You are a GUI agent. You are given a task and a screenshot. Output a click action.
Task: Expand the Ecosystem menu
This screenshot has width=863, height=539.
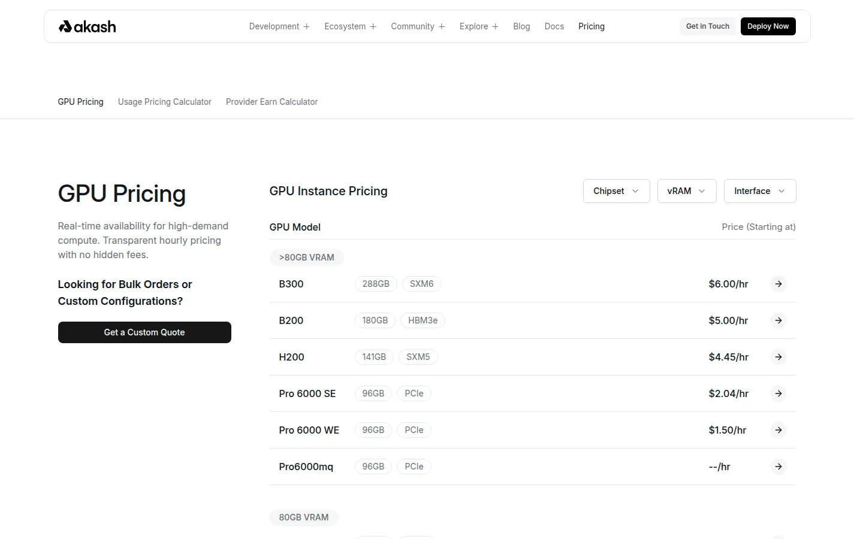(x=350, y=26)
